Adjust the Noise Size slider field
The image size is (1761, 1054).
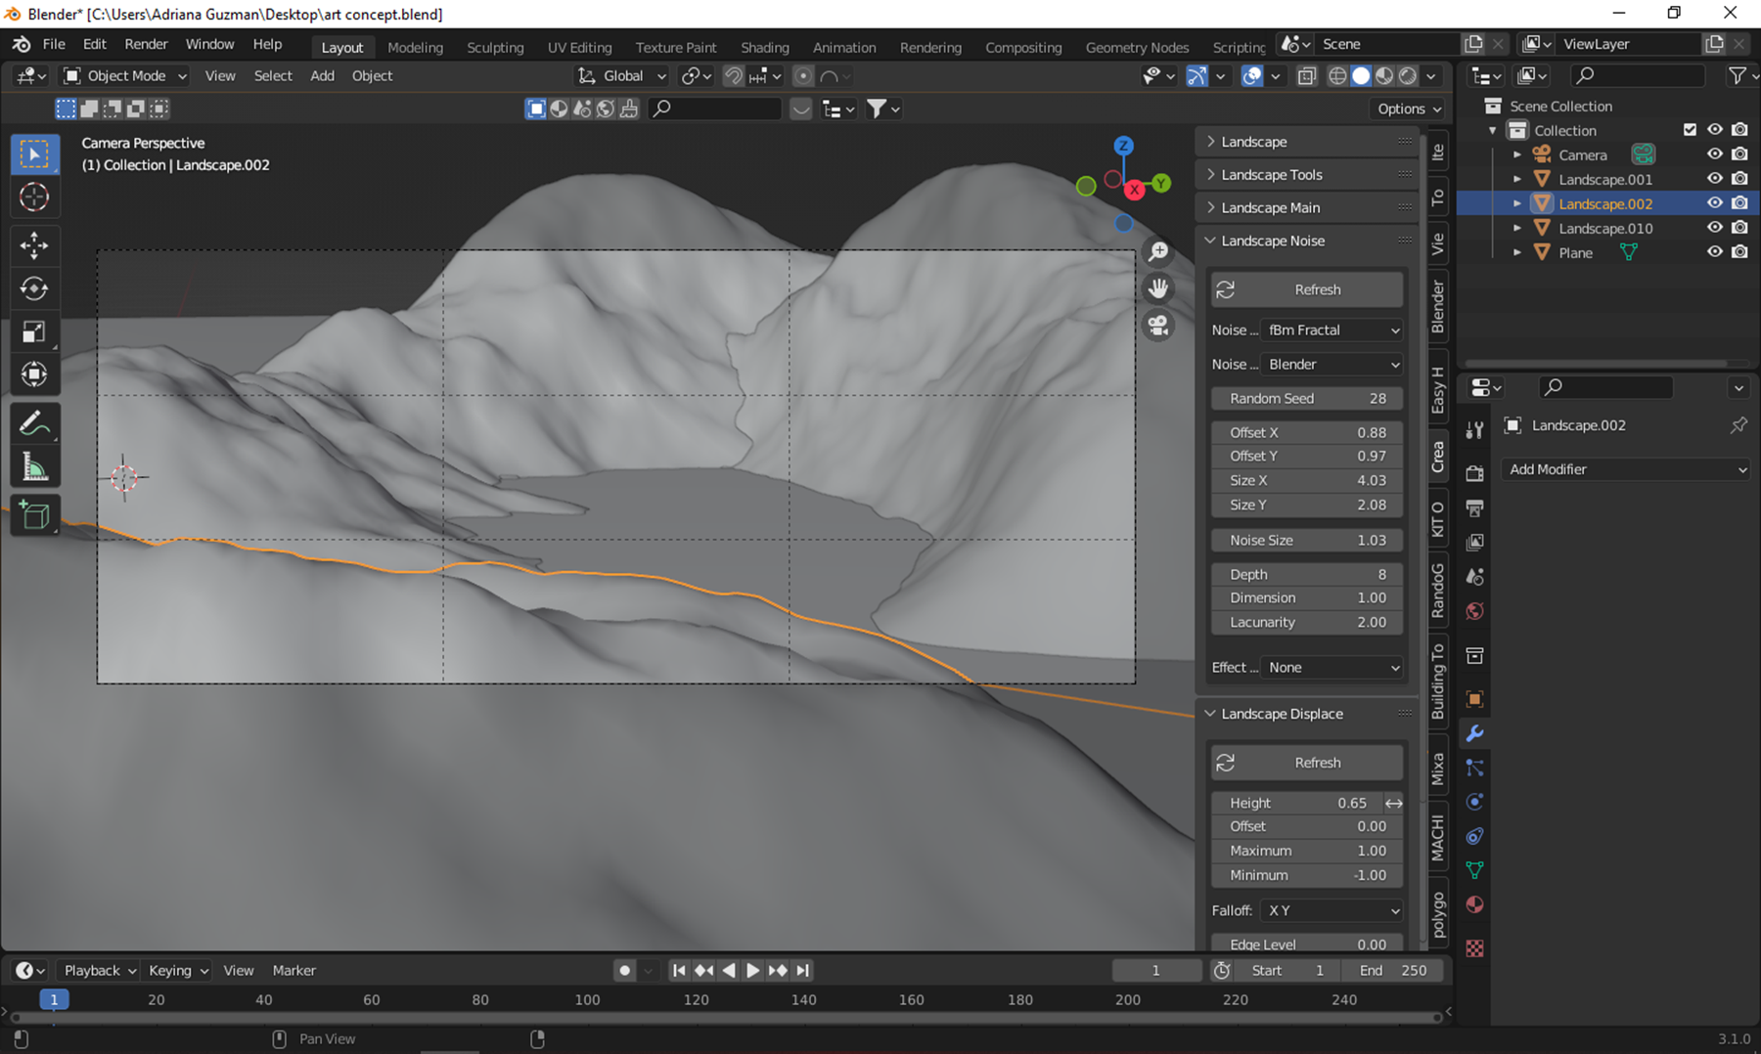pyautogui.click(x=1307, y=541)
